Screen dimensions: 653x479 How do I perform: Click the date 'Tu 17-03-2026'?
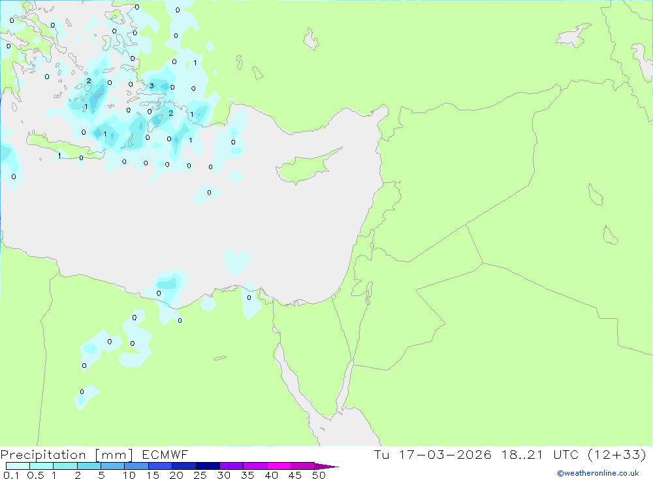(433, 454)
